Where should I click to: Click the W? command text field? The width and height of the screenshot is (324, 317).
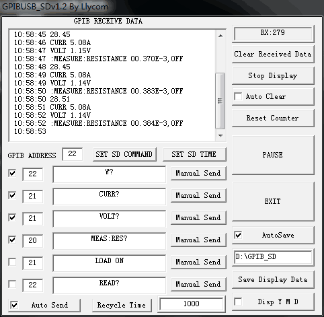tap(110, 174)
